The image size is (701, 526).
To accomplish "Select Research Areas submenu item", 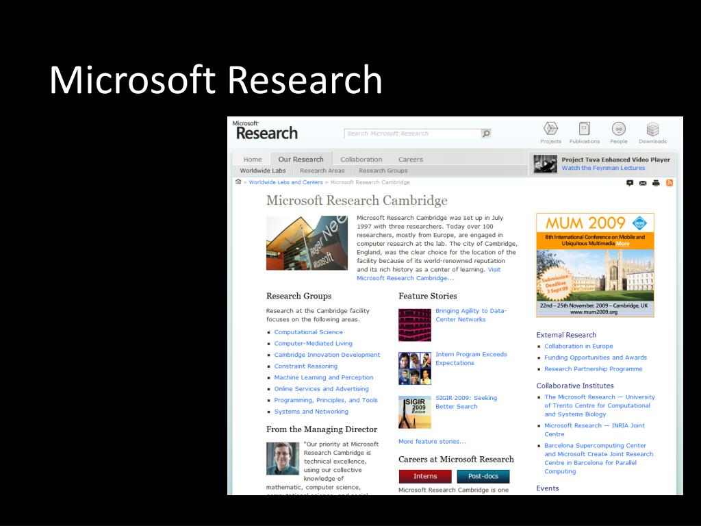I will [322, 171].
